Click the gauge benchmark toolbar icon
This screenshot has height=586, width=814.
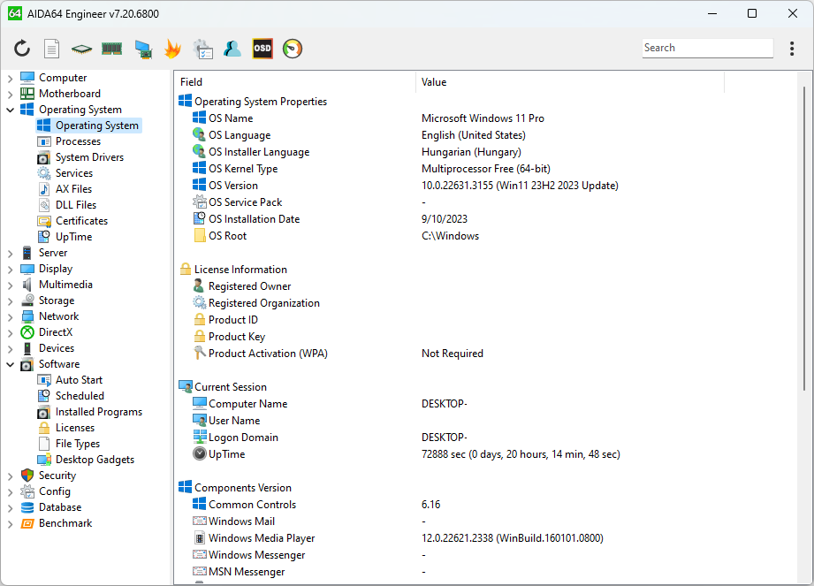click(293, 49)
